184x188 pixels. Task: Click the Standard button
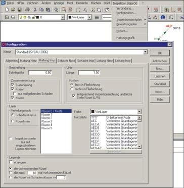point(160,84)
